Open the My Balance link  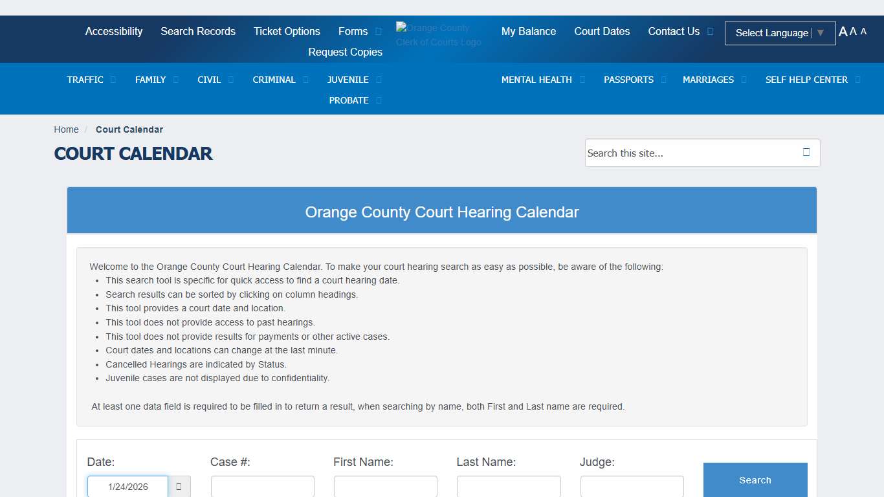(529, 31)
